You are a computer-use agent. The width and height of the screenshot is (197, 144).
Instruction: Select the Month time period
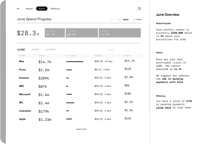[x=126, y=20]
